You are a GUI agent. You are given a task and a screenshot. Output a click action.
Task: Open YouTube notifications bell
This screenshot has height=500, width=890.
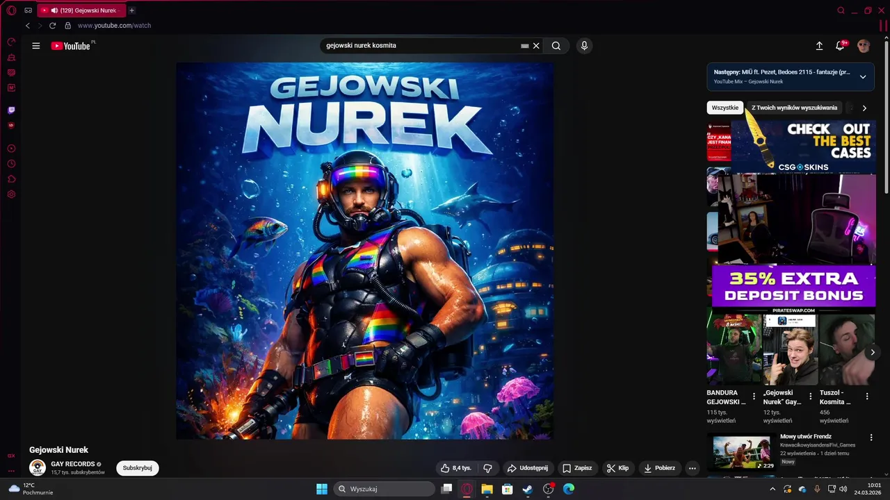point(840,46)
